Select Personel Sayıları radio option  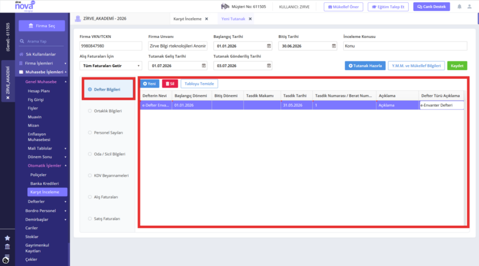[x=90, y=133]
